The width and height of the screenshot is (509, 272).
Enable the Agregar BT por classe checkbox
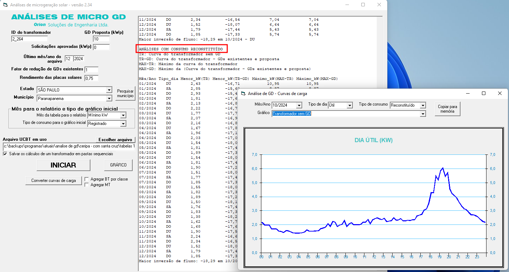[87, 179]
